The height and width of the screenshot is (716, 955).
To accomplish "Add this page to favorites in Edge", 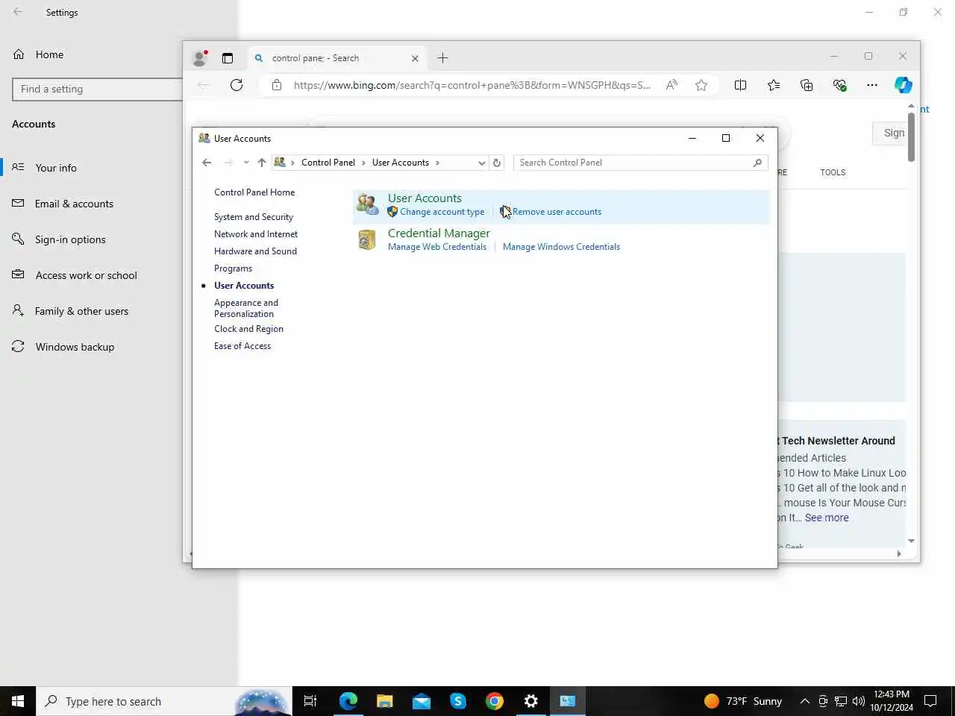I will [701, 85].
